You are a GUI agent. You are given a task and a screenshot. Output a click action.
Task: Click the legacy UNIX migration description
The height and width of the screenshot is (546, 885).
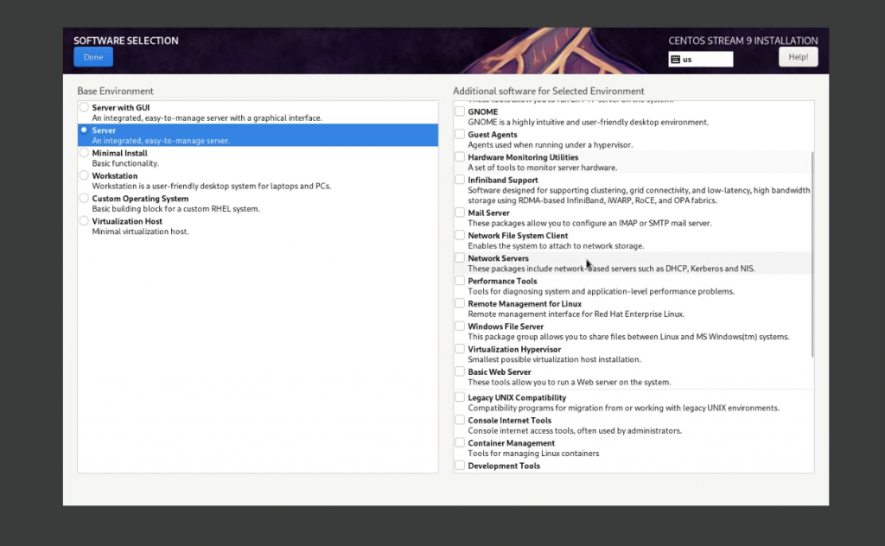click(x=624, y=408)
